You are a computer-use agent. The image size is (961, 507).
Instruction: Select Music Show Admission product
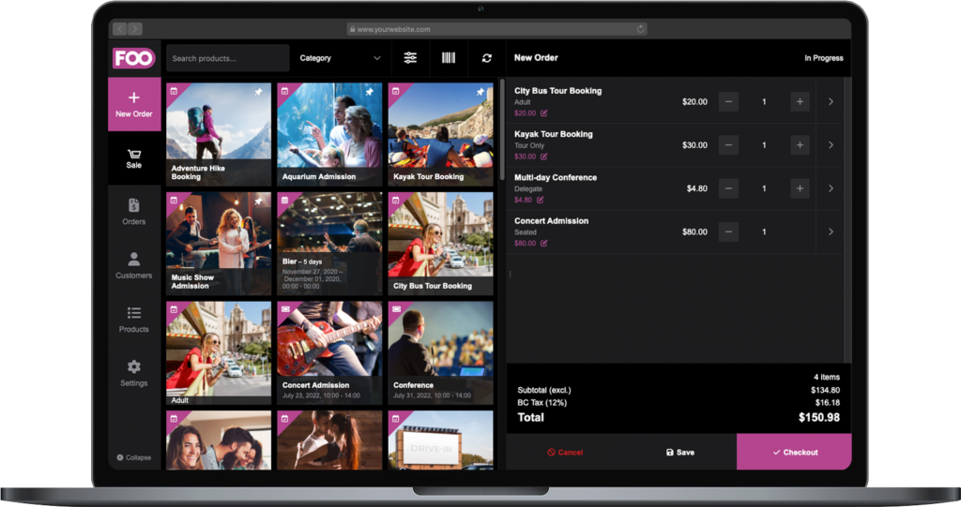coord(219,244)
